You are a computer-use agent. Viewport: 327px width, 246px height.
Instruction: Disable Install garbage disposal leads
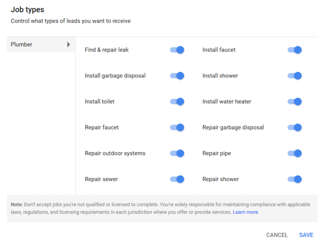coord(178,75)
